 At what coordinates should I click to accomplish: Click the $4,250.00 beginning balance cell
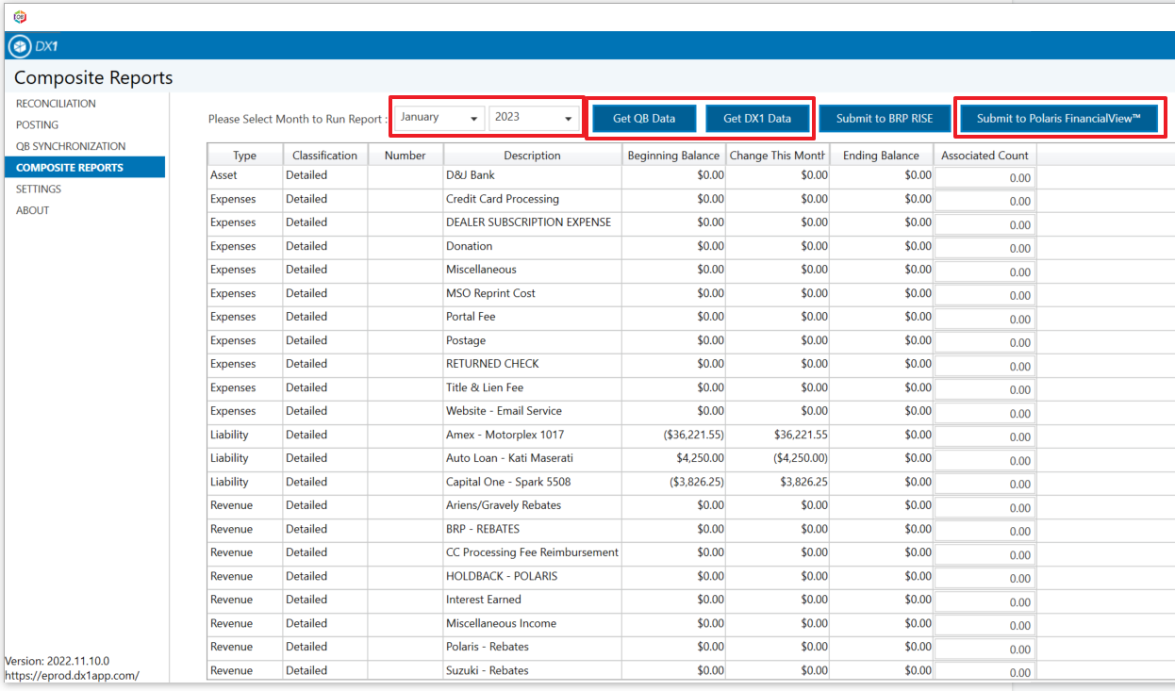tap(674, 458)
